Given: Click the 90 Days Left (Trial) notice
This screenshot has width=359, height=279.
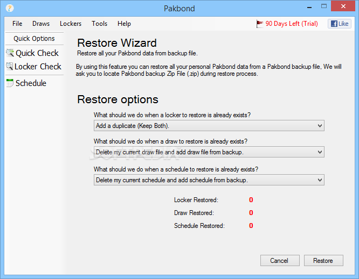Looking at the screenshot, I should pyautogui.click(x=292, y=24).
